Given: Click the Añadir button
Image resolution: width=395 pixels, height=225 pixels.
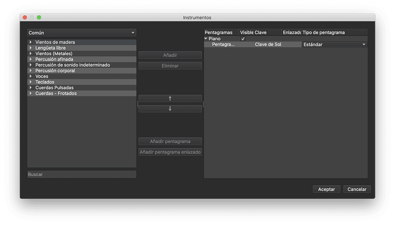Looking at the screenshot, I should tap(170, 55).
